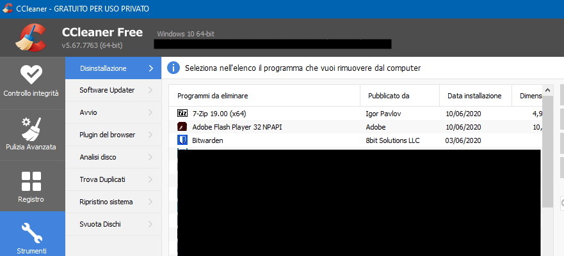Click Adobe publisher cell
Viewport: 564px width, 256px height.
click(x=376, y=127)
